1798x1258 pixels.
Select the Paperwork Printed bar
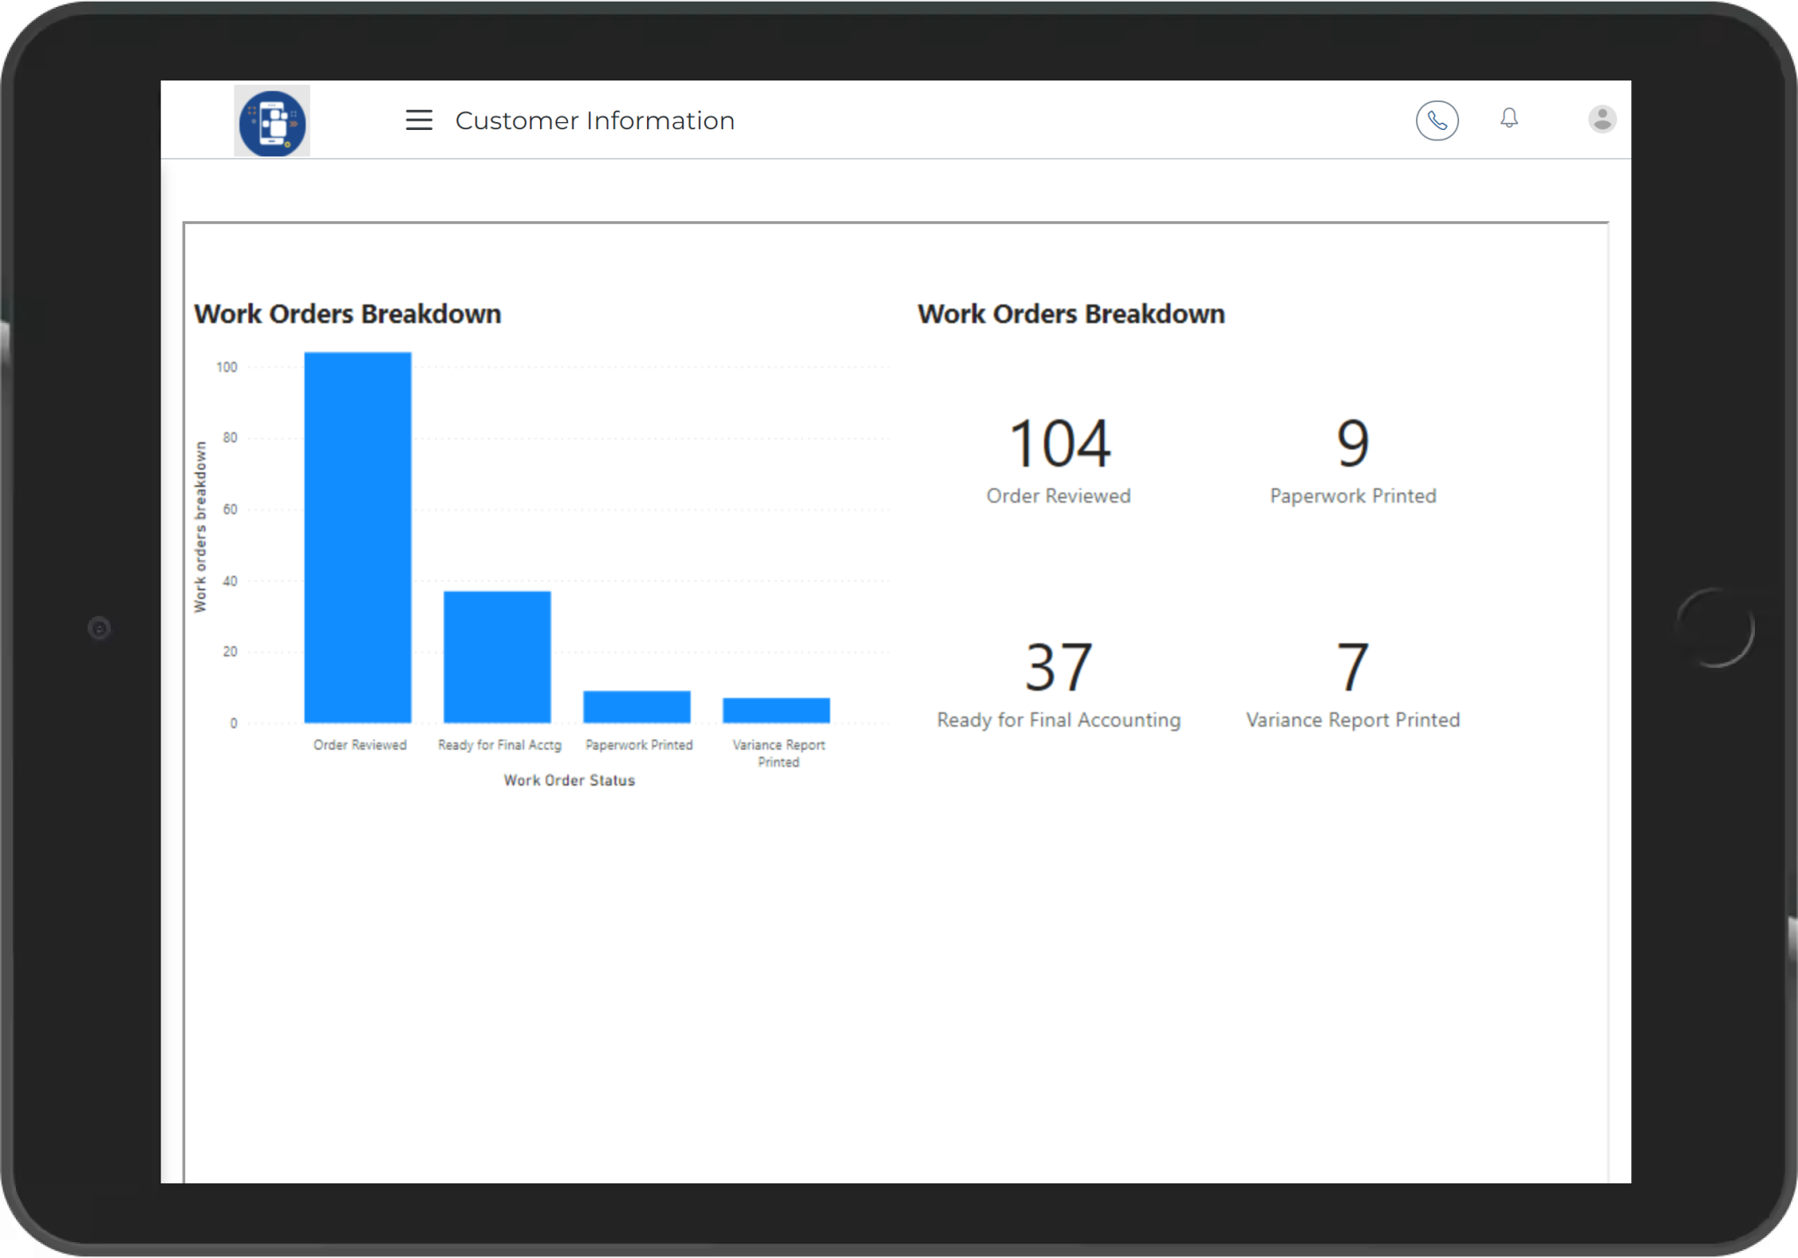[636, 707]
